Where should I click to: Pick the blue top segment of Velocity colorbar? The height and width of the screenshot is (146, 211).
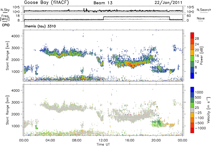[x=192, y=90]
